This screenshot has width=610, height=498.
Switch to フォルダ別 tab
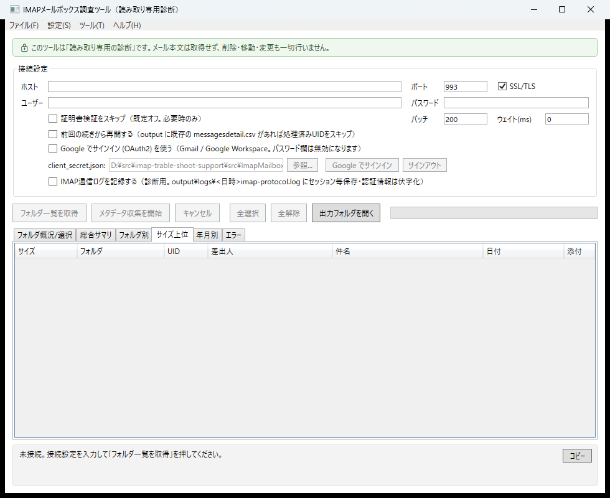[x=133, y=235]
